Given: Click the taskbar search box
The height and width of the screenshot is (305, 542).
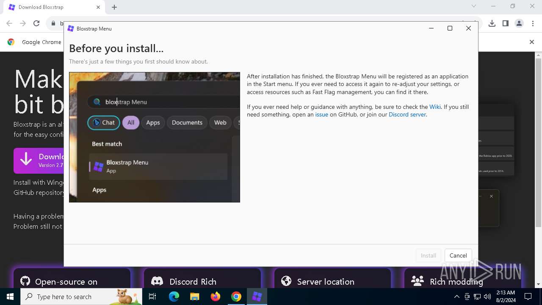Looking at the screenshot, I should pos(81,297).
